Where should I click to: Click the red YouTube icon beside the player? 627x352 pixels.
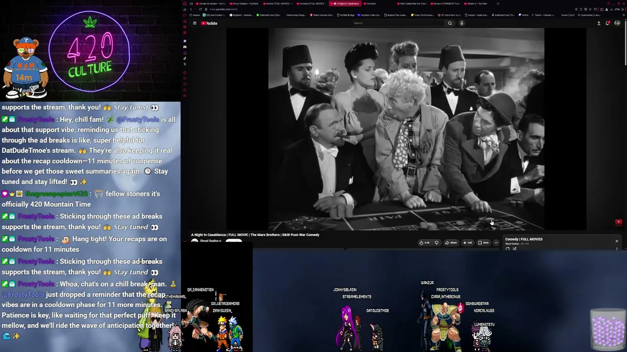click(x=619, y=222)
